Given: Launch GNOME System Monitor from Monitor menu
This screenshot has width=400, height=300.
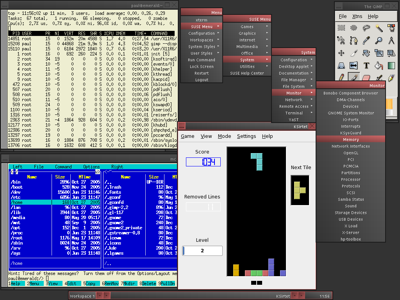Looking at the screenshot, I should tap(351, 113).
